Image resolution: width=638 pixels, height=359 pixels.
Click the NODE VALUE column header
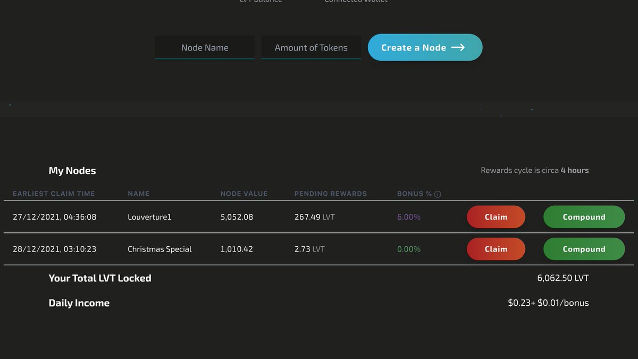(244, 194)
